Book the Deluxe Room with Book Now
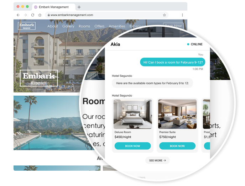245x186 pixels. pyautogui.click(x=133, y=146)
